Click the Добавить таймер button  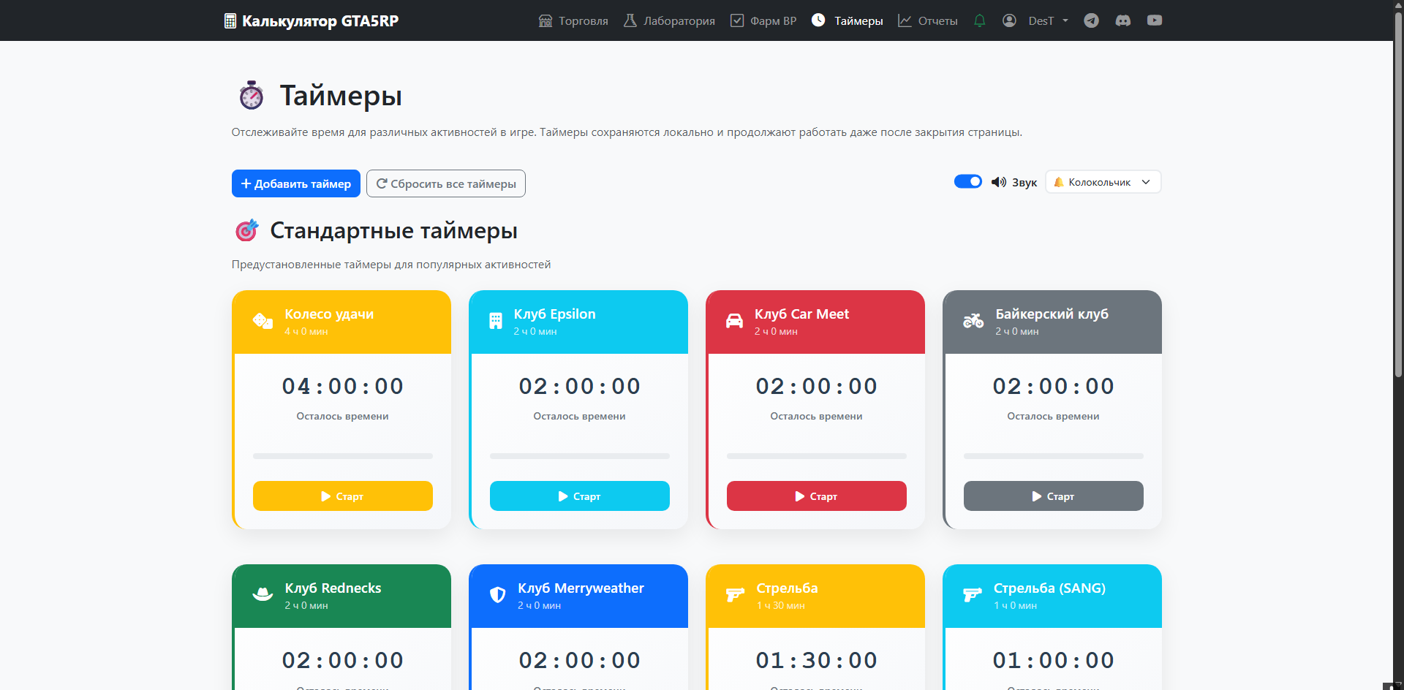click(x=296, y=183)
